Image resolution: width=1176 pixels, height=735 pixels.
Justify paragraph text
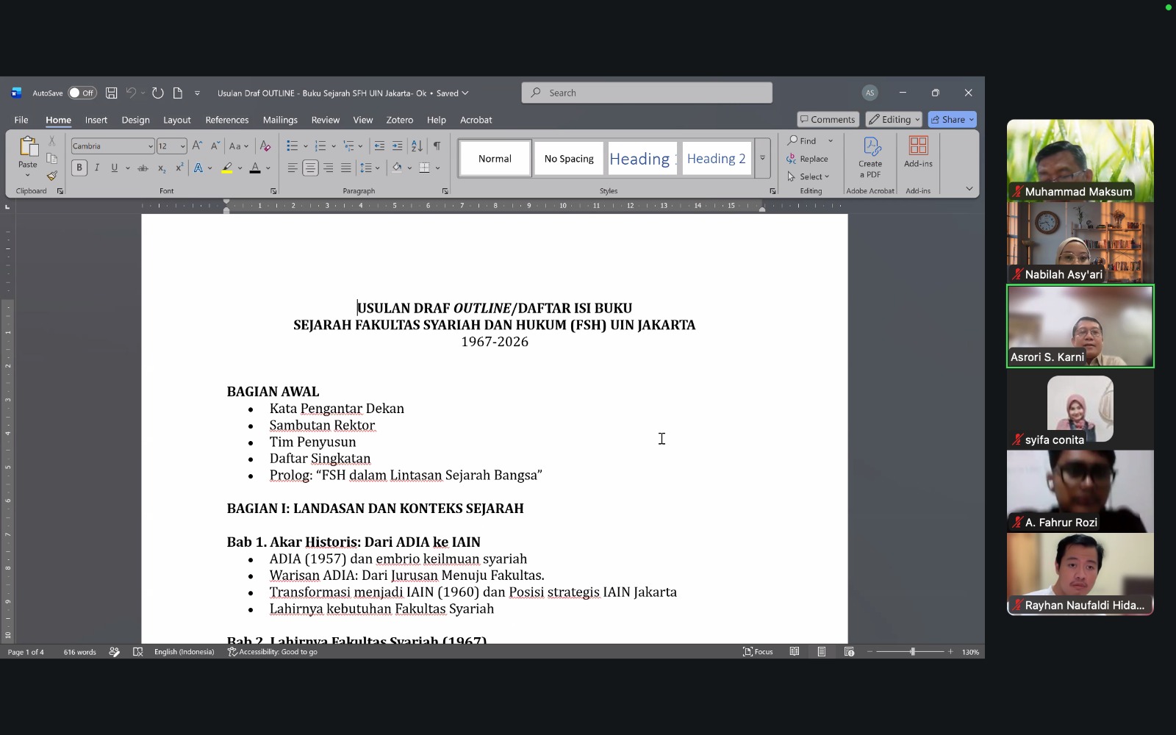tap(345, 168)
